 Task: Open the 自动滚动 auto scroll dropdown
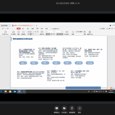pyautogui.click(x=67, y=33)
